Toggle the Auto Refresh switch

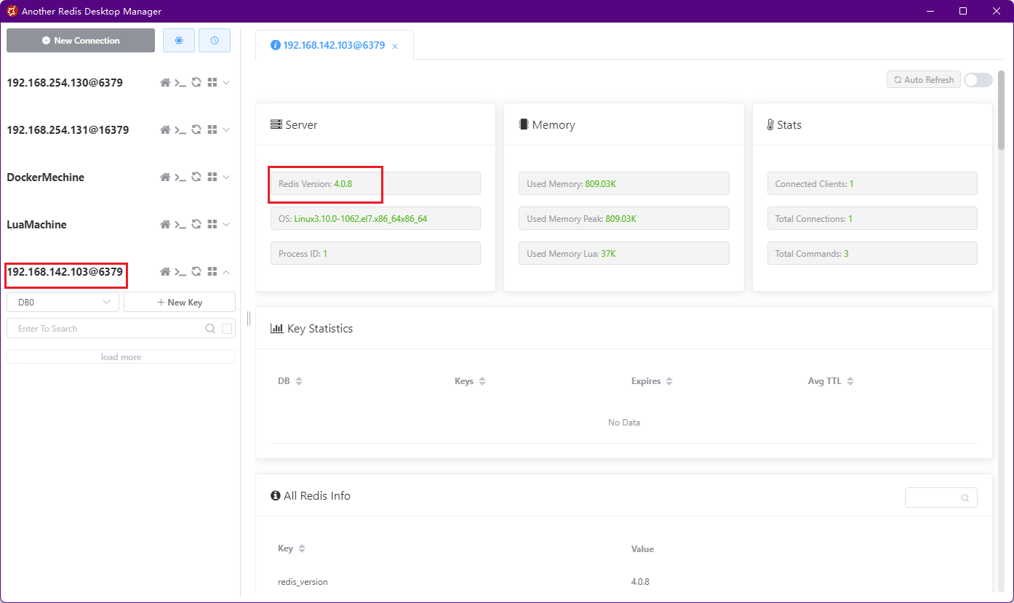coord(978,80)
